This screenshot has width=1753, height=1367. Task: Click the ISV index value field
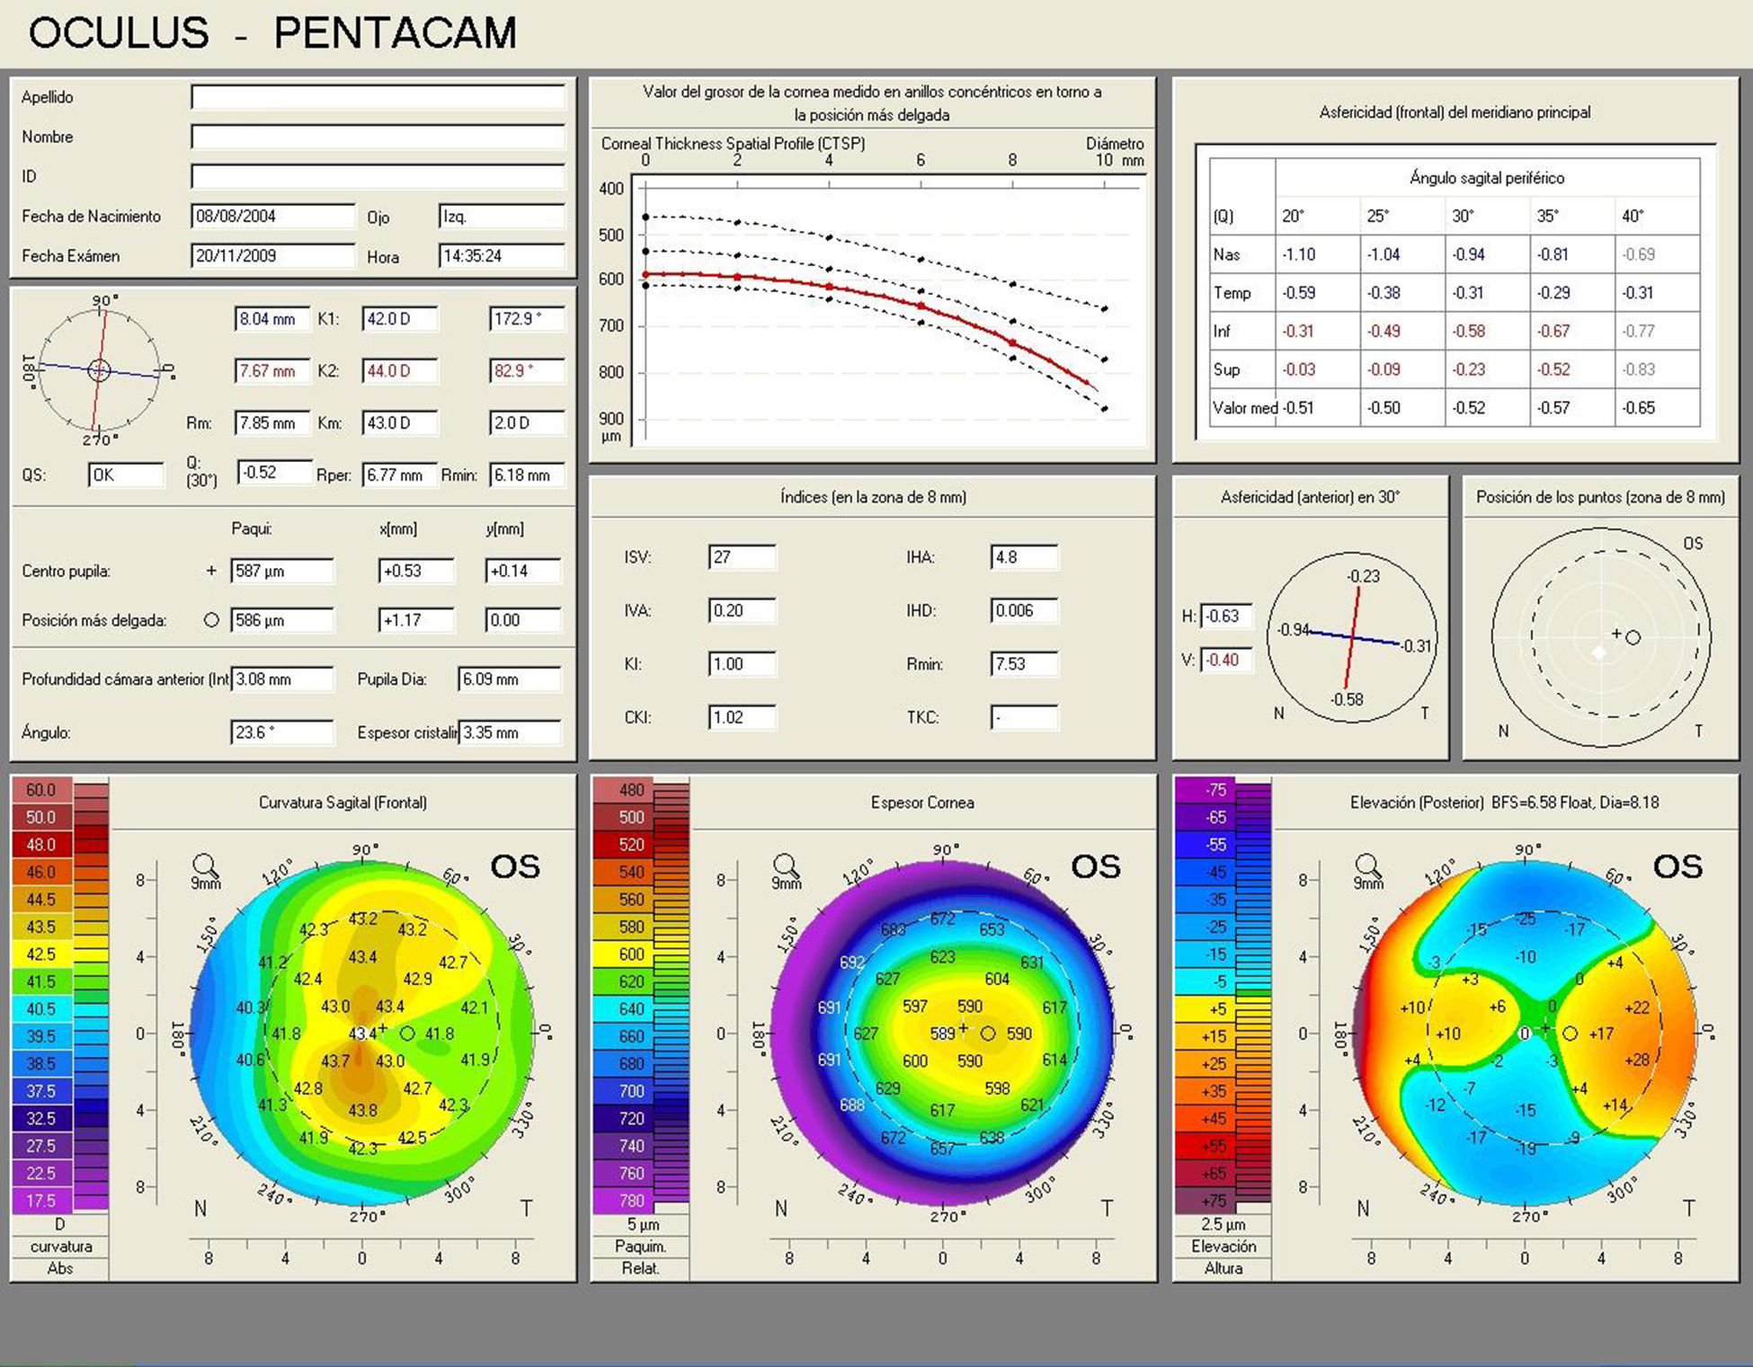(x=742, y=557)
